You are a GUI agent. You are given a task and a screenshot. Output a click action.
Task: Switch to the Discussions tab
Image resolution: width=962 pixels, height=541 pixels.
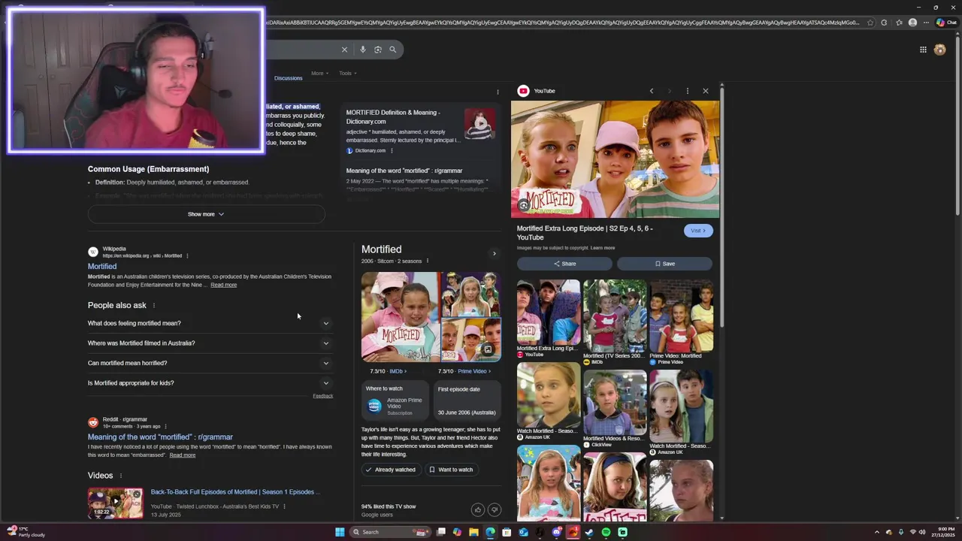tap(288, 78)
